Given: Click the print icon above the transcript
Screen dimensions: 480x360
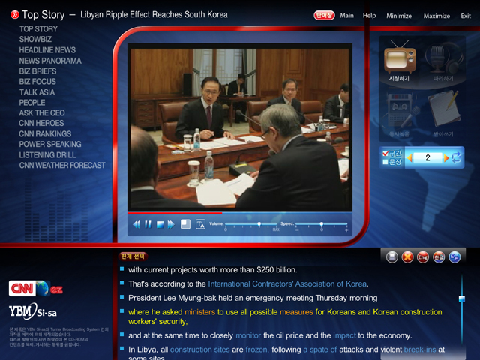Looking at the screenshot, I should (391, 257).
